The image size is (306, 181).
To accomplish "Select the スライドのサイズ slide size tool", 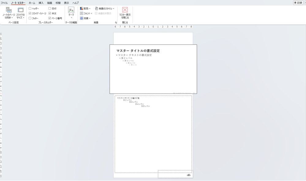I will click(21, 13).
